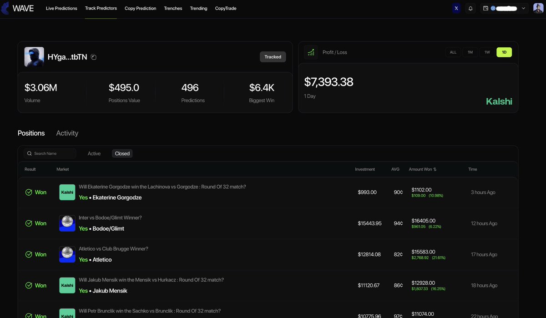This screenshot has height=318, width=546.
Task: Click Won checkmark on Ekaterine Gorgodze row
Action: (29, 192)
